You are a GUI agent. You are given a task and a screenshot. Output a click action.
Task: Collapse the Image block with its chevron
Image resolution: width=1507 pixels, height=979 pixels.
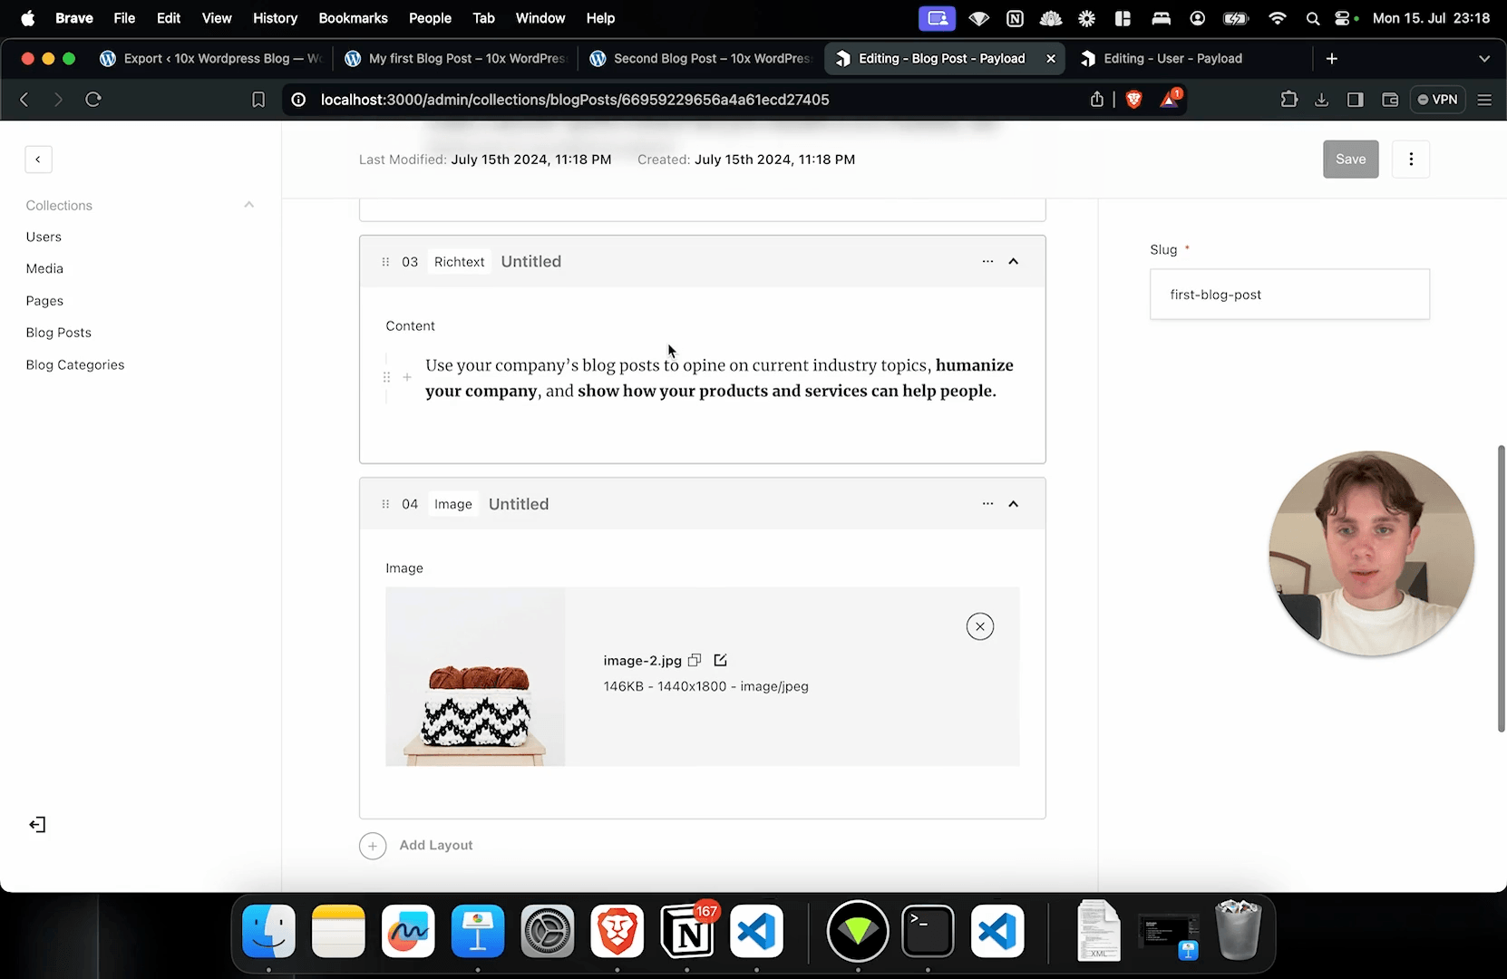click(1014, 504)
